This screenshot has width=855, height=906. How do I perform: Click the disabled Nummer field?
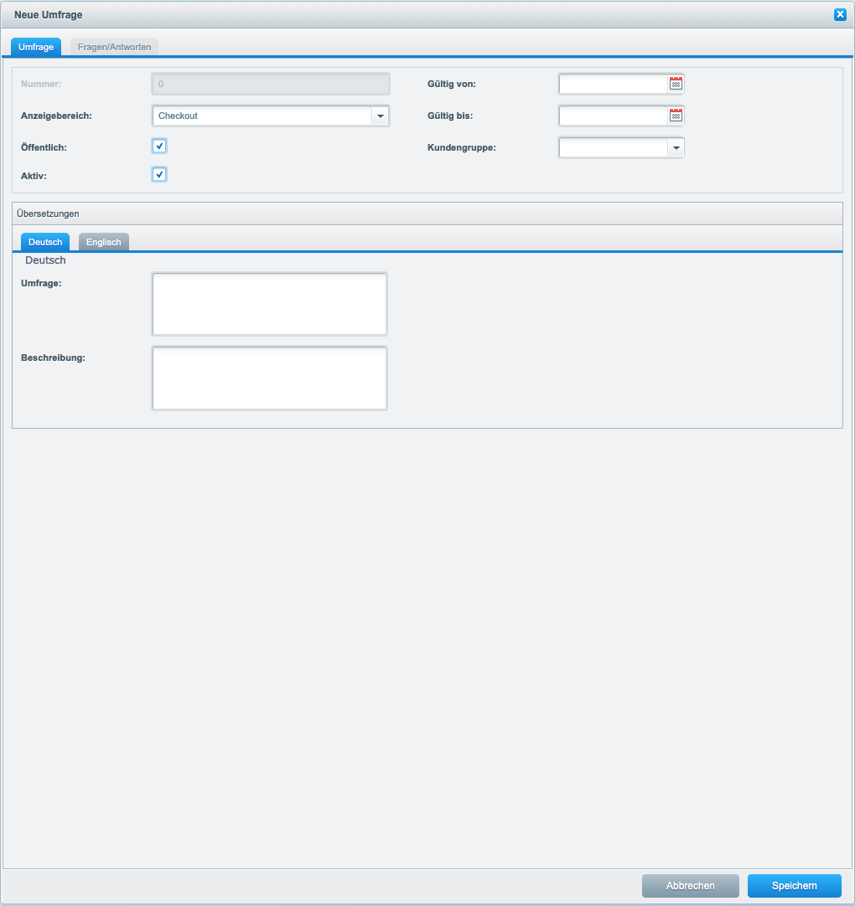click(x=270, y=84)
